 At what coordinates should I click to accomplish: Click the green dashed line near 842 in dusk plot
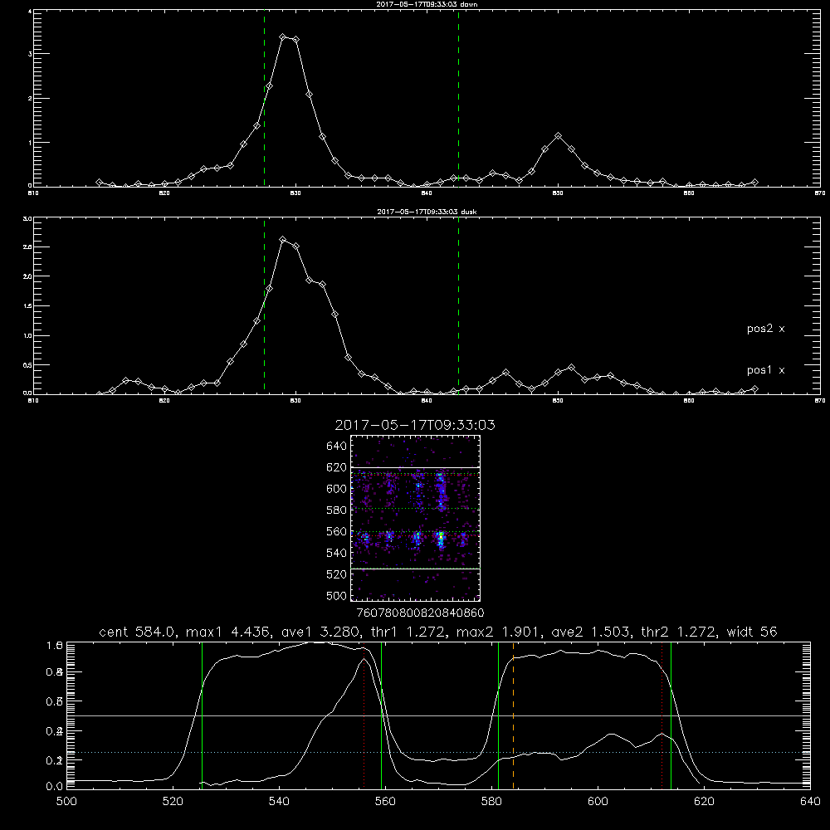pyautogui.click(x=458, y=306)
